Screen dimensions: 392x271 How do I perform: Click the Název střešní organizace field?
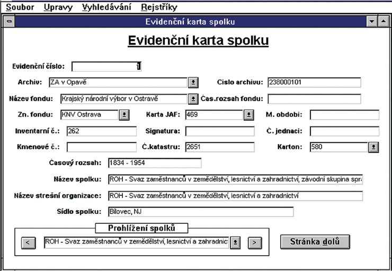pos(236,196)
